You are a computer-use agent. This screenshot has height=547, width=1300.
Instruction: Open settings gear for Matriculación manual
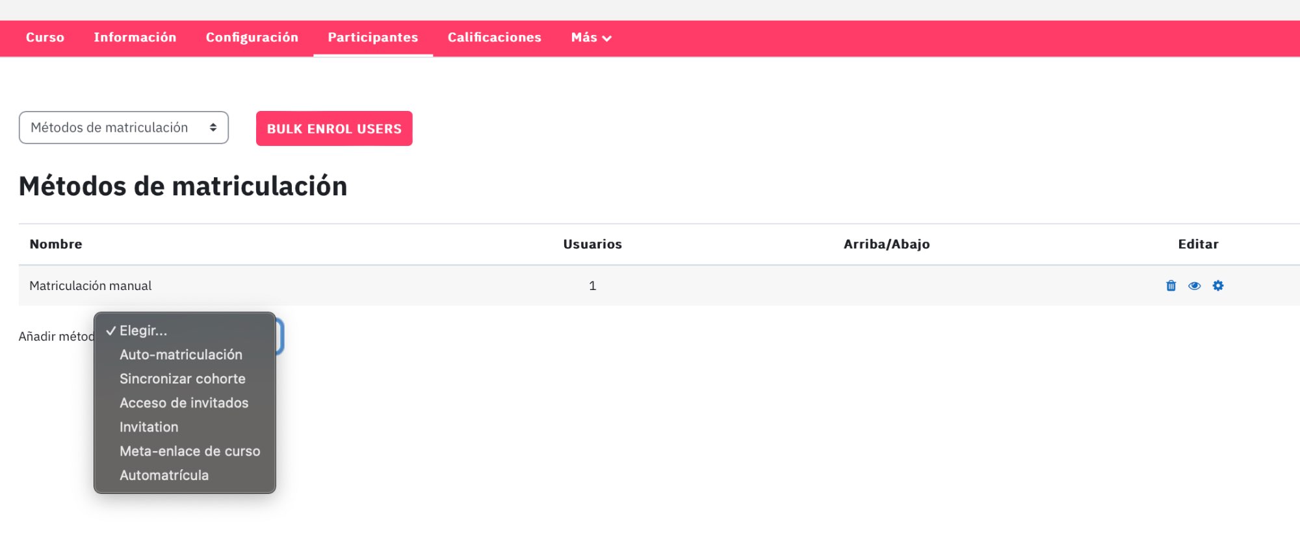[1217, 286]
